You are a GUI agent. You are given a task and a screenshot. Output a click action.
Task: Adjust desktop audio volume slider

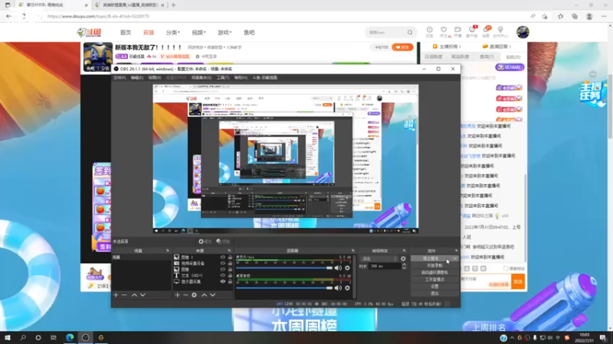pos(284,288)
